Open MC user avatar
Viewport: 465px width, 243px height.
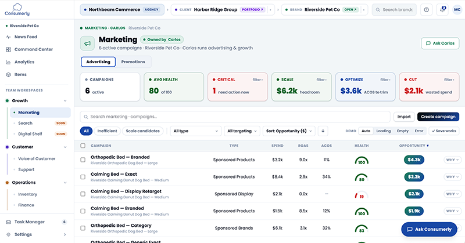pyautogui.click(x=457, y=10)
